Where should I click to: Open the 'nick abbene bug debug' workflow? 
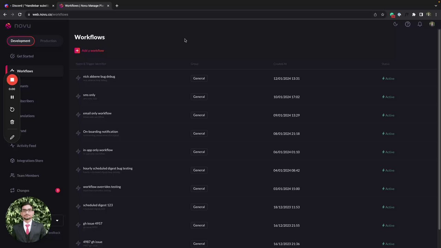click(99, 76)
